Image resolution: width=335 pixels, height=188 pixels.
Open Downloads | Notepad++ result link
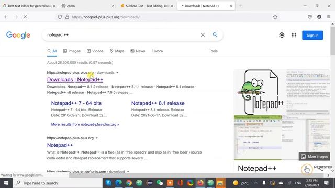[x=75, y=79]
